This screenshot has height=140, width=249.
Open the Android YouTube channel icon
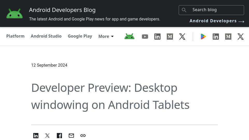pos(145,37)
